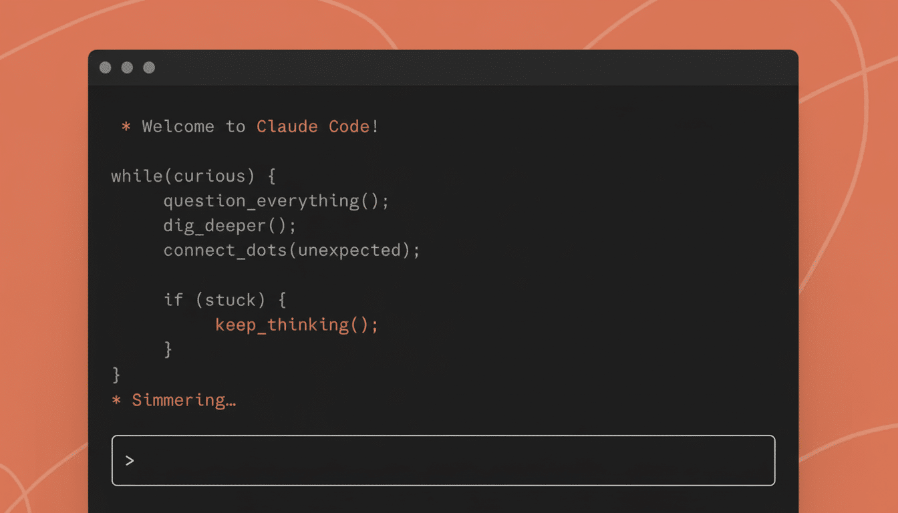
Task: Click the question_everything() function call
Action: (x=276, y=201)
